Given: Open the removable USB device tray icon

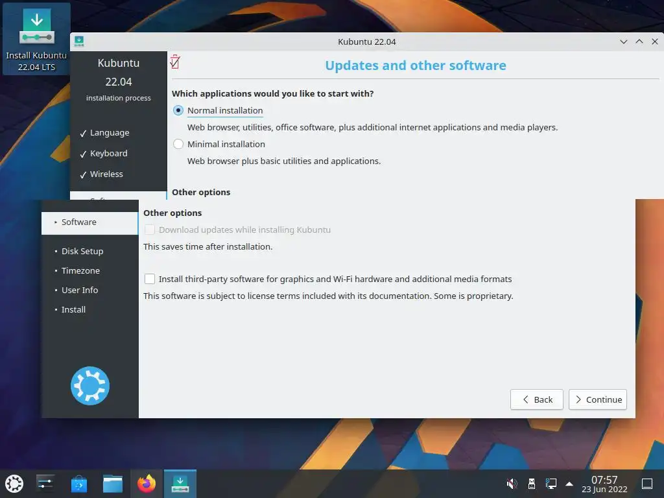Looking at the screenshot, I should [532, 484].
